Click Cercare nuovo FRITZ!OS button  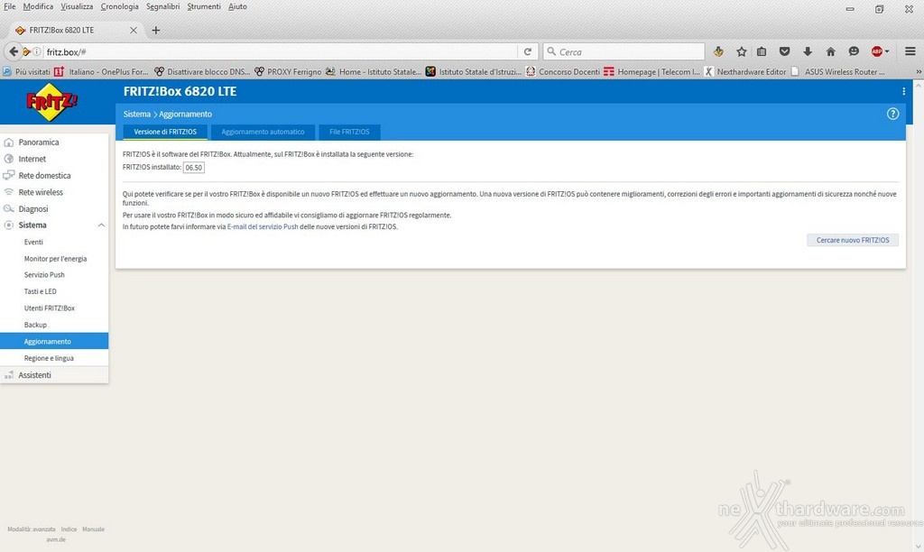[x=853, y=240]
